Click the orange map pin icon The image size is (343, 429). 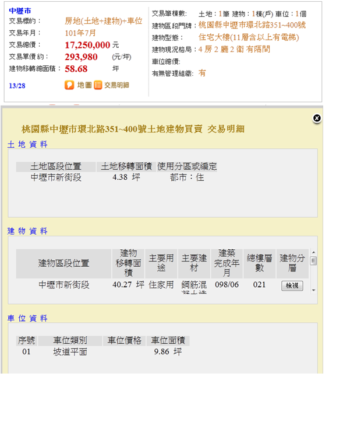click(x=69, y=85)
